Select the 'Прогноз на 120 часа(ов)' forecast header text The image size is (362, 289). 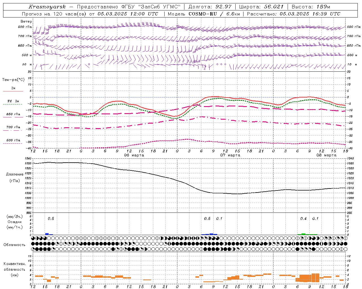tap(54, 14)
